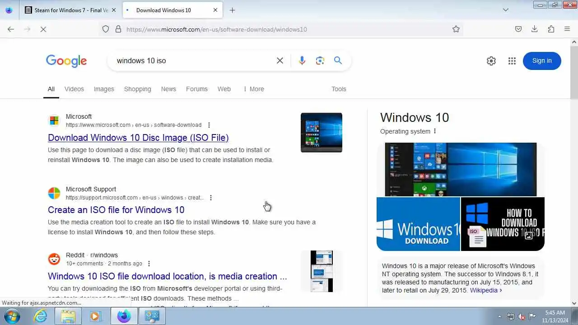
Task: Open Google quick settings gear
Action: click(x=491, y=61)
